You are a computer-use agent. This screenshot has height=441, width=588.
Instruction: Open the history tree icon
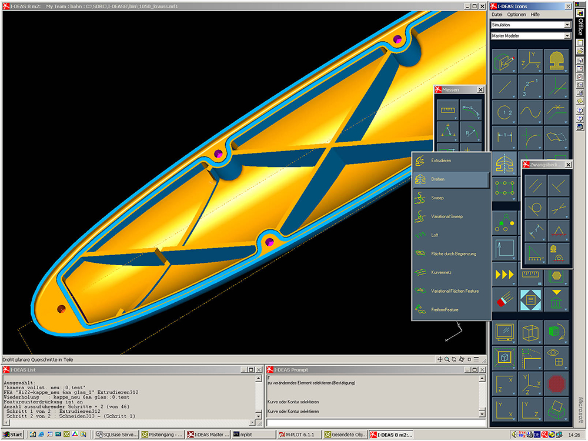[x=505, y=223]
